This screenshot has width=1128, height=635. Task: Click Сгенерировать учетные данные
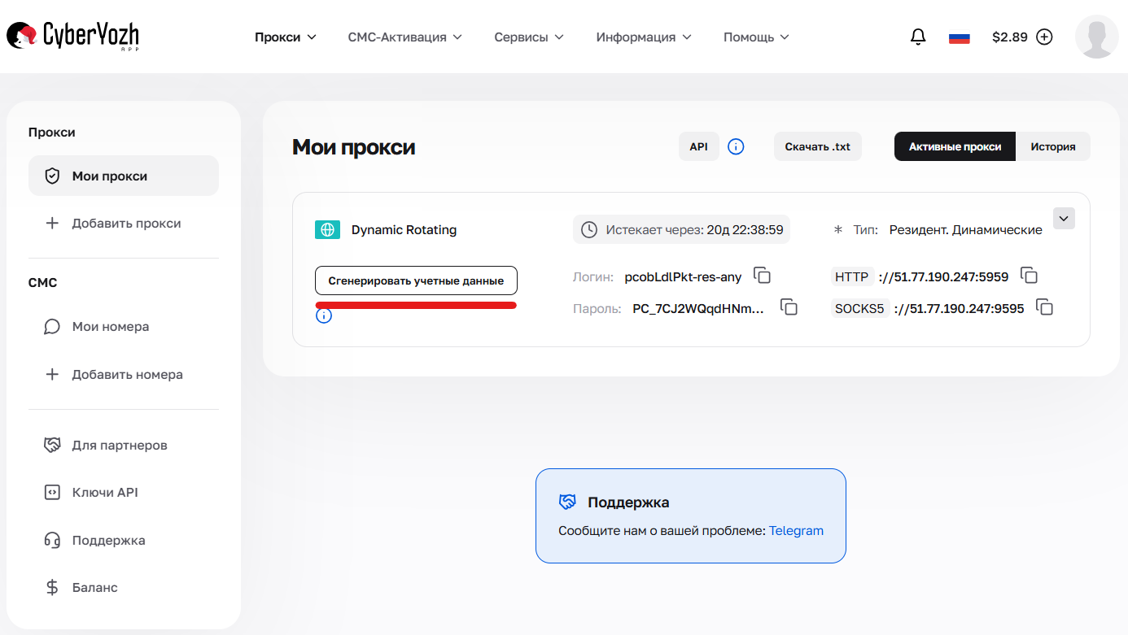tap(416, 280)
